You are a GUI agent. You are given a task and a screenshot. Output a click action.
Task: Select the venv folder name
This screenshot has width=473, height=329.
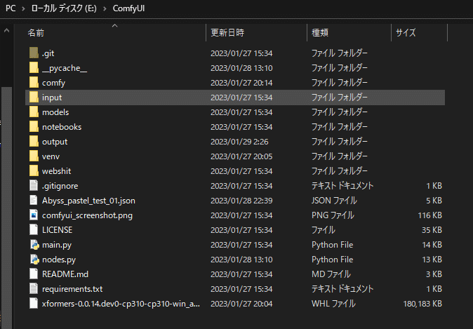[x=51, y=156]
